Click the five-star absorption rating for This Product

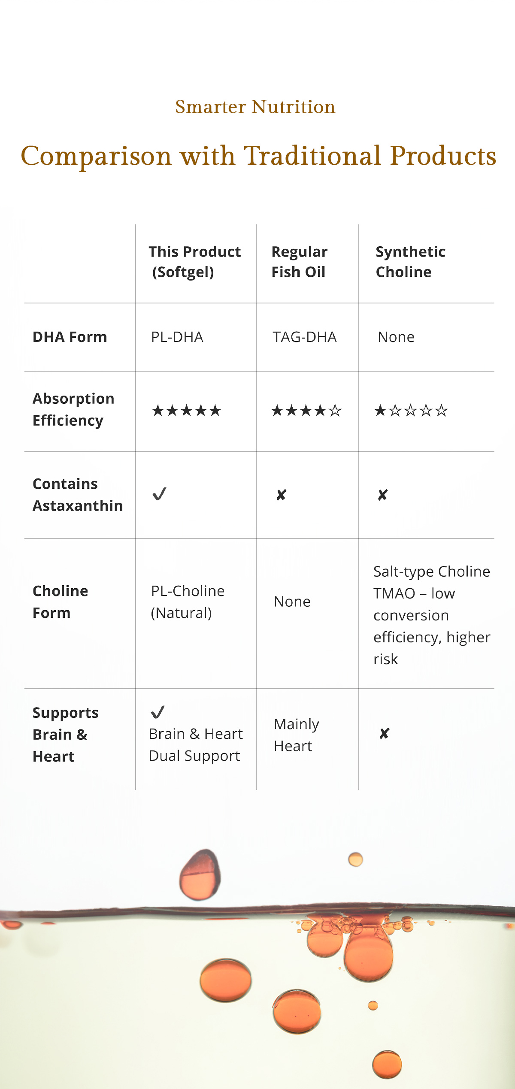[187, 411]
